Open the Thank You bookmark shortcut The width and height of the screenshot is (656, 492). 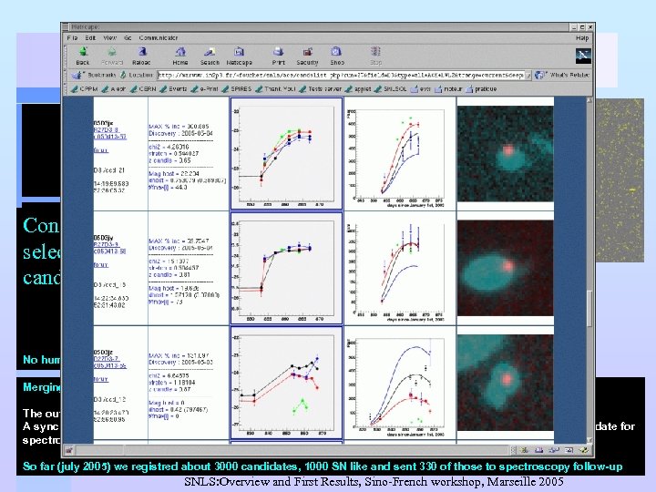(x=275, y=89)
